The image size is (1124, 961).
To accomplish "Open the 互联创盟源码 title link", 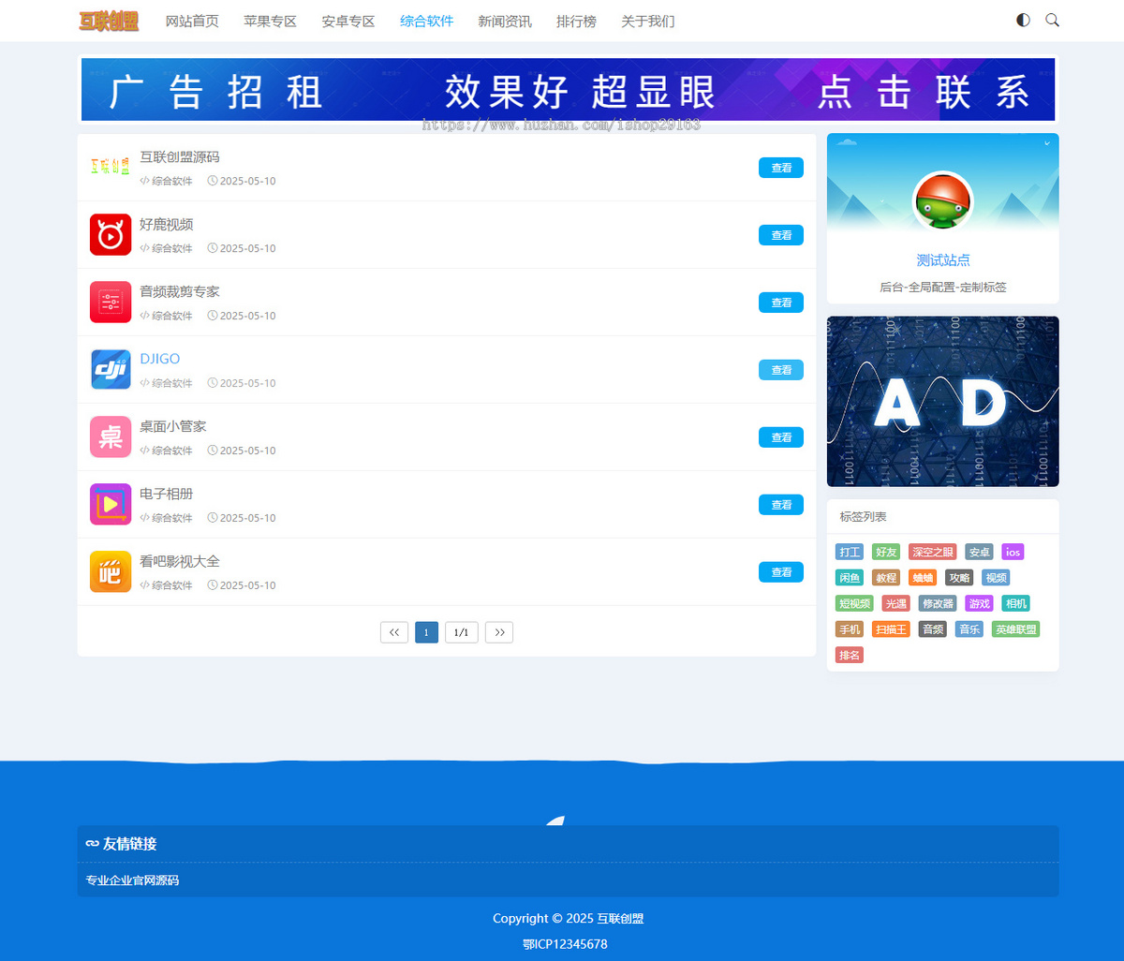I will coord(180,156).
